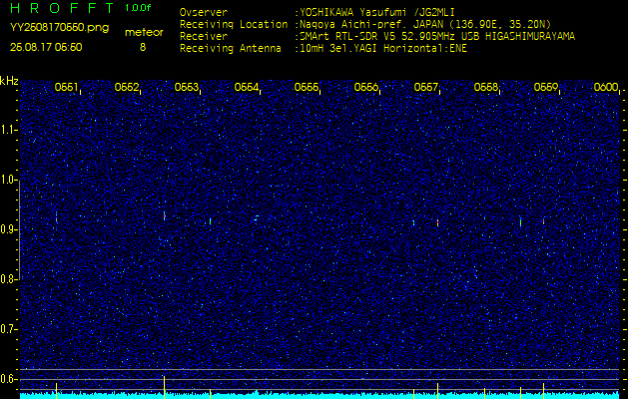
Task: Click the Receiving Location value Nagoya Aichi-pref. JAPAN
Action: (x=425, y=24)
